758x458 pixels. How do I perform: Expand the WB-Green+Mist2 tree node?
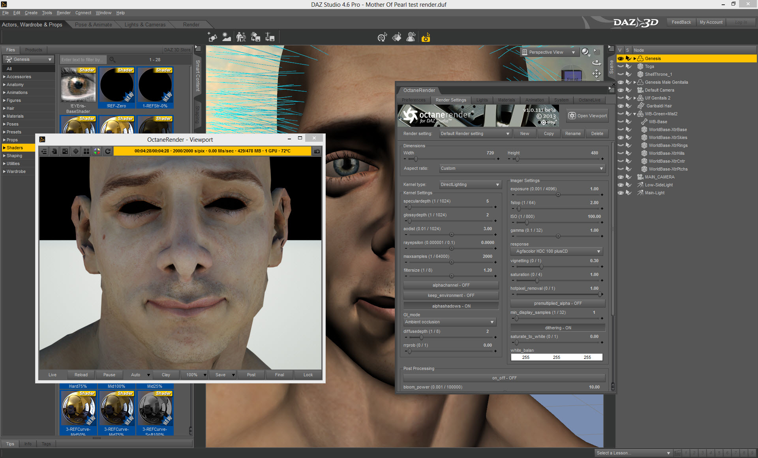tap(634, 114)
